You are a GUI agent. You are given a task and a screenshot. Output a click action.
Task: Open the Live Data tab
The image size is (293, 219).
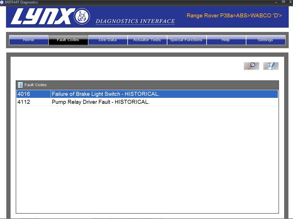[108, 40]
